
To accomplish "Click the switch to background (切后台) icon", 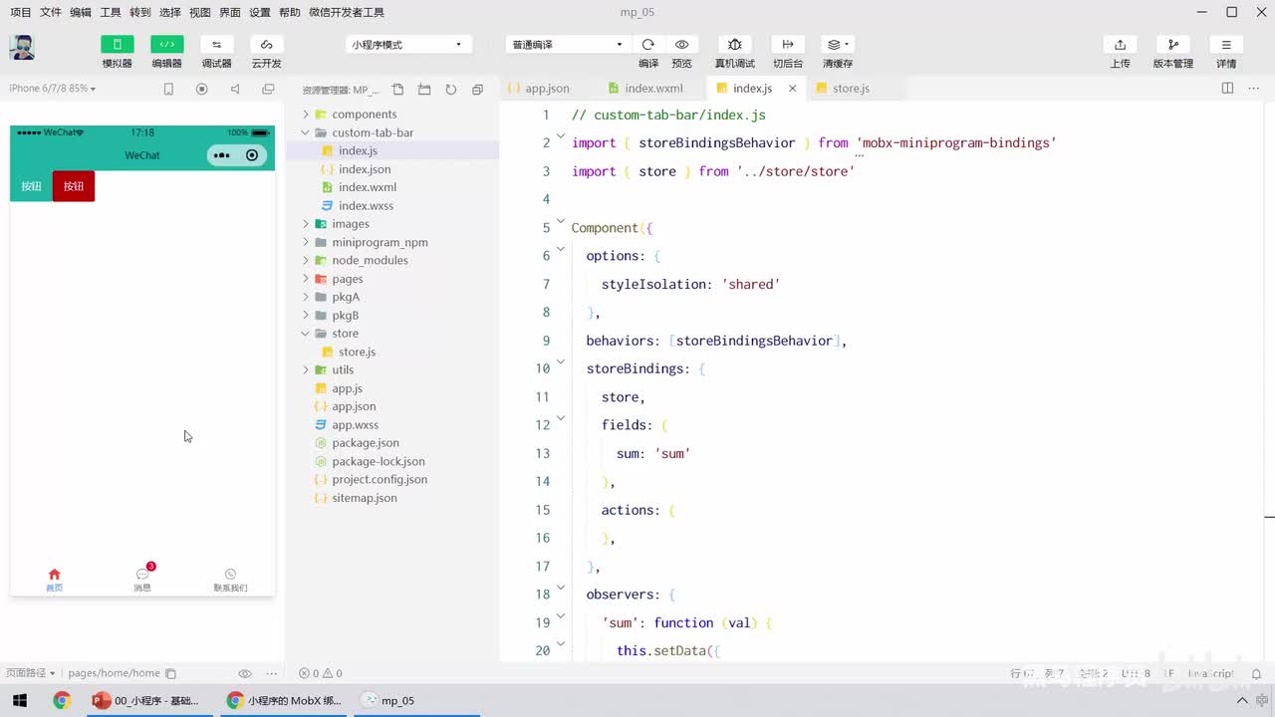I will click(788, 45).
